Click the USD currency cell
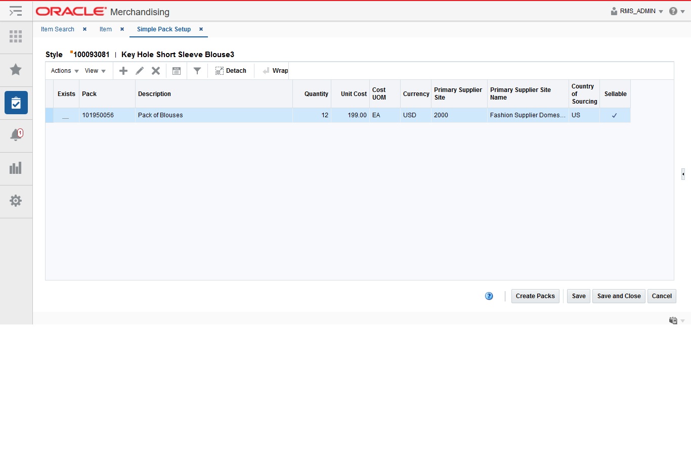This screenshot has height=469, width=691. pos(416,115)
